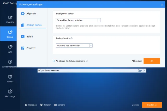The width and height of the screenshot is (167, 111).
Task: Confirm settings with the OK button
Action: point(152,61)
